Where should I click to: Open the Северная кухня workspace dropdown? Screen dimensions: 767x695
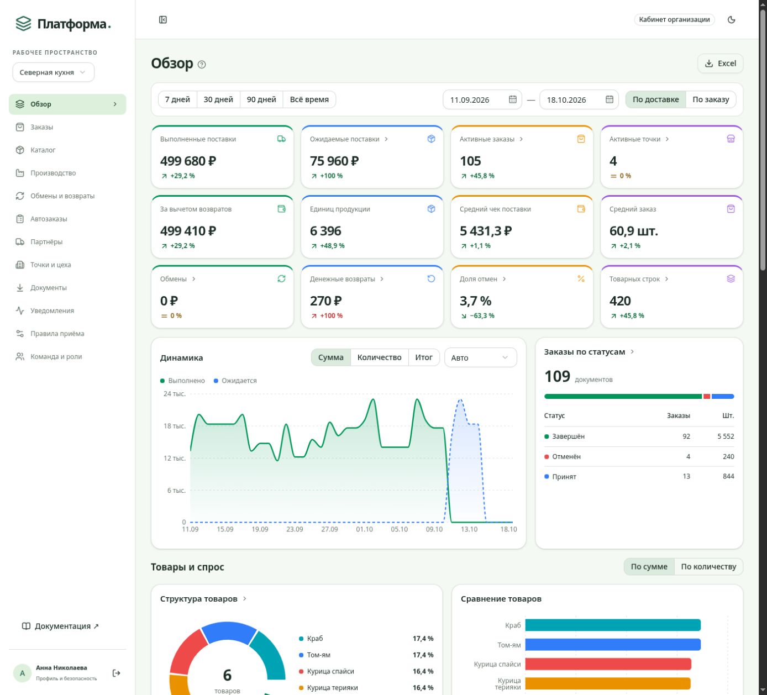coord(54,72)
